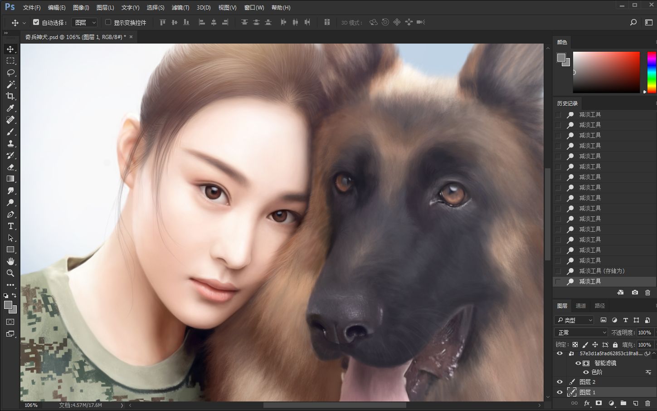Select the Brush tool in the toolbox

point(10,132)
